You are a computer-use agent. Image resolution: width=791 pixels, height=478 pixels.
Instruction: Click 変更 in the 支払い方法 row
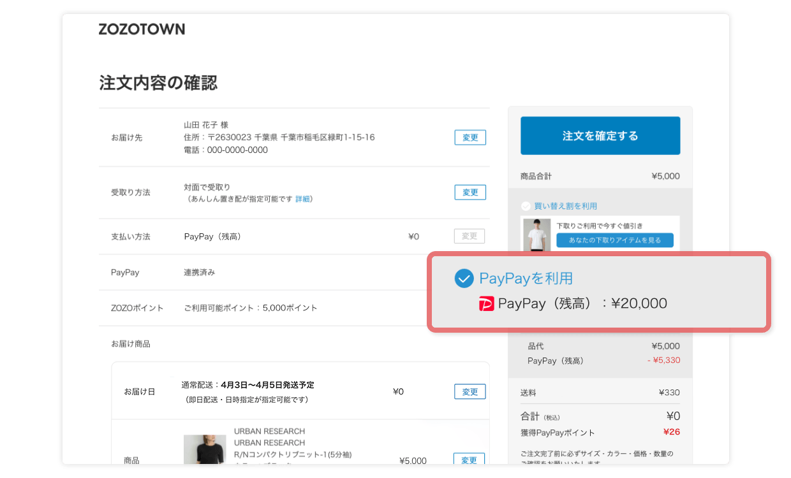pos(469,236)
